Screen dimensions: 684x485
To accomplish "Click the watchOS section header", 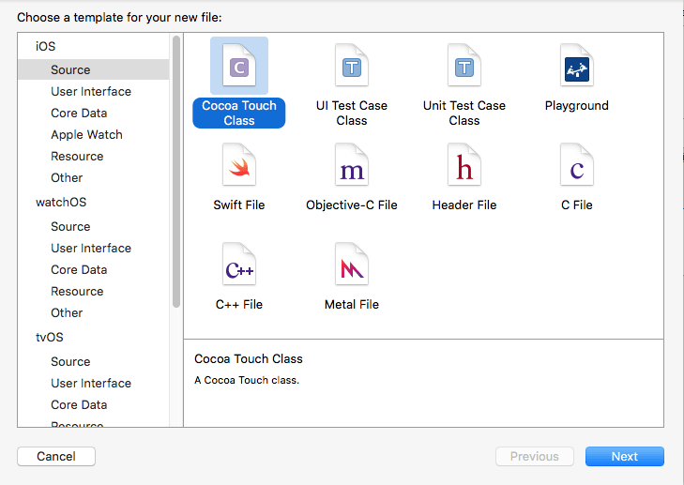I will point(61,203).
